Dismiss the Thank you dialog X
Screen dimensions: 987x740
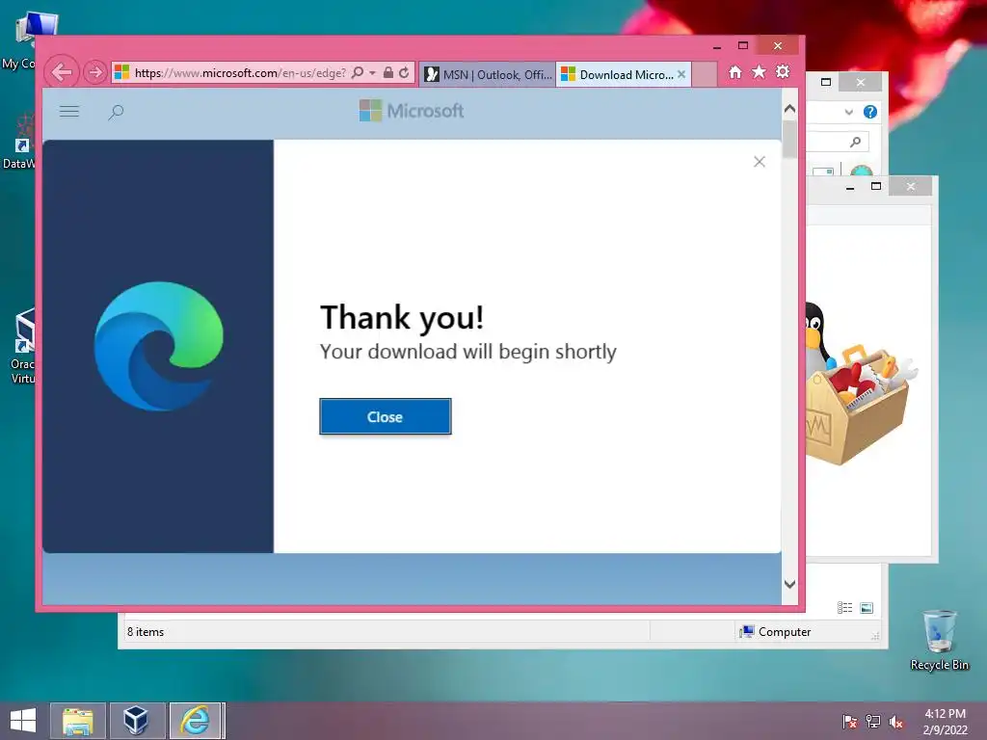click(x=760, y=162)
